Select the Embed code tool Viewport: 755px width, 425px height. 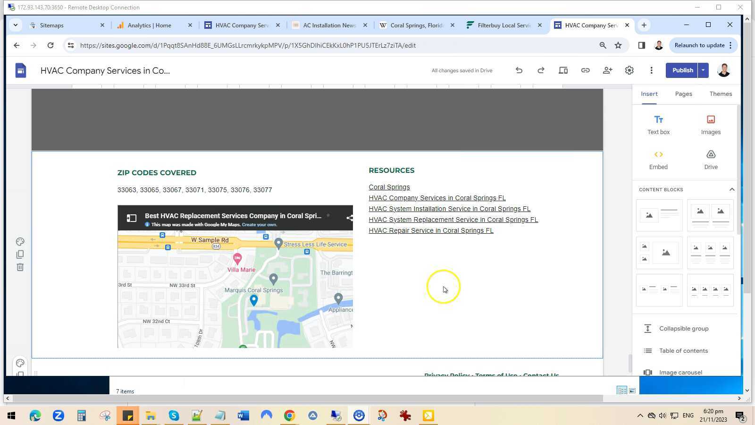(x=658, y=159)
